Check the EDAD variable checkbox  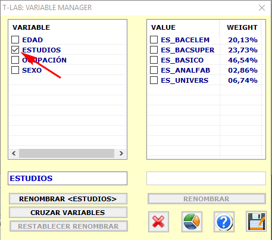[x=15, y=40]
